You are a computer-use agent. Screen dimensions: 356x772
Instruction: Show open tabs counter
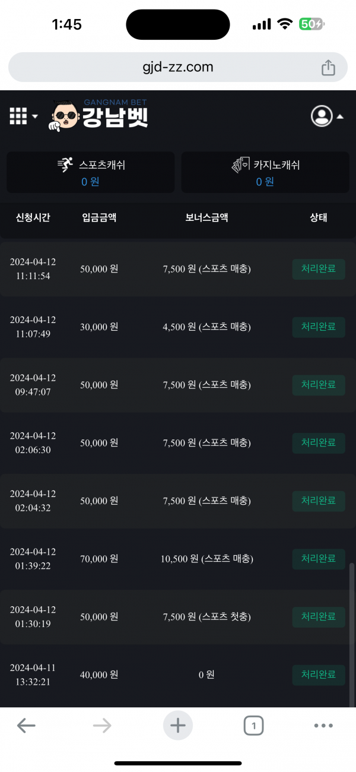(x=253, y=725)
